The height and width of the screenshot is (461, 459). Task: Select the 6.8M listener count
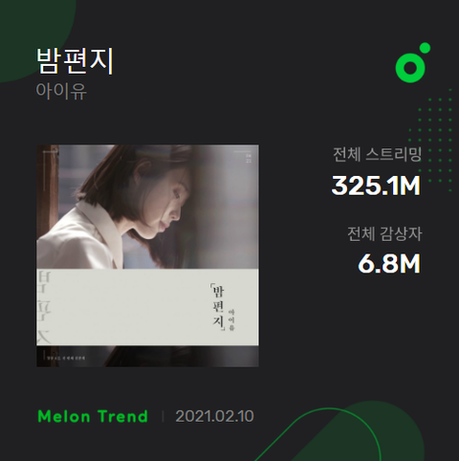coord(389,264)
